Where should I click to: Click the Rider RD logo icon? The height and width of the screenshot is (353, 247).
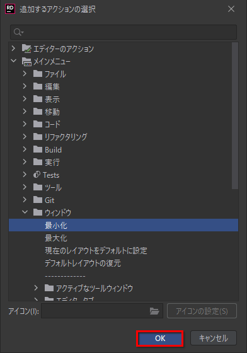tap(10, 9)
